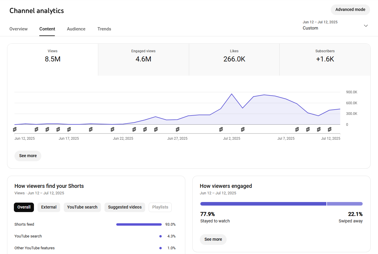Select the Shorts marker between Jul 7 and Jul 12
Viewport: 378px width, 254px height.
point(308,129)
